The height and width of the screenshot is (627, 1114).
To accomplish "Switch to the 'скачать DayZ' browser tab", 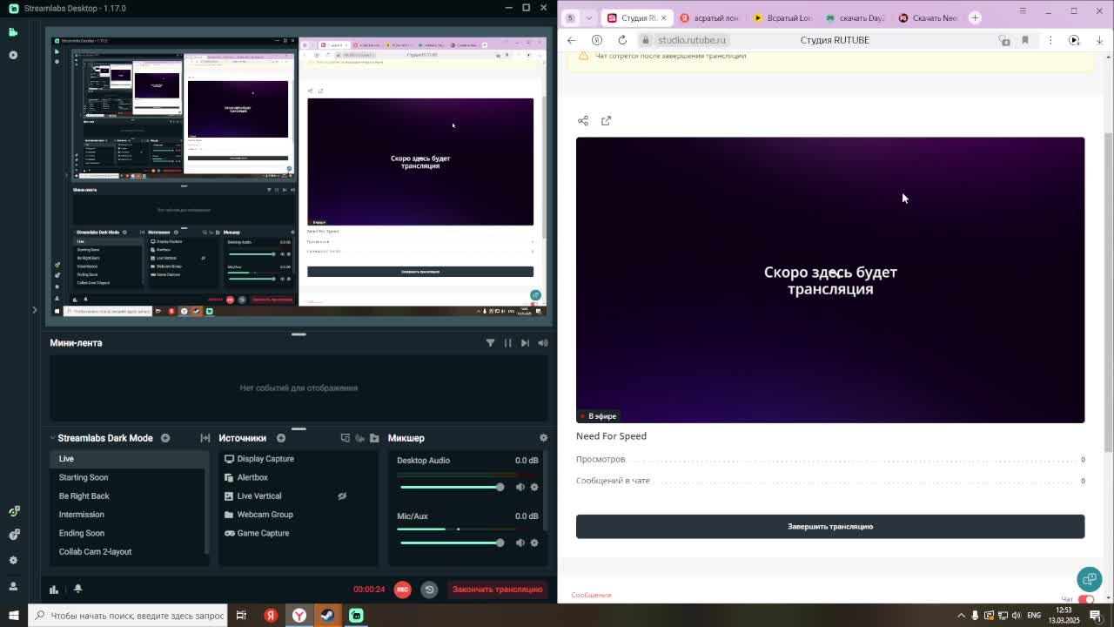I will coord(856,17).
